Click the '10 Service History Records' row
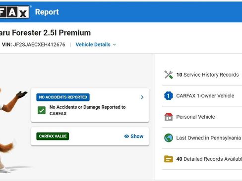This screenshot has width=242, height=181. [x=202, y=75]
